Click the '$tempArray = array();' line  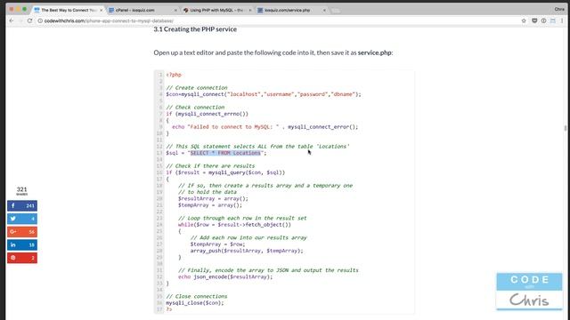210,205
